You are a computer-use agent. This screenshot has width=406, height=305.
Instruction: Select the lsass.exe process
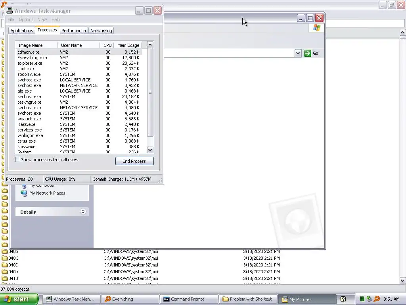pyautogui.click(x=79, y=124)
